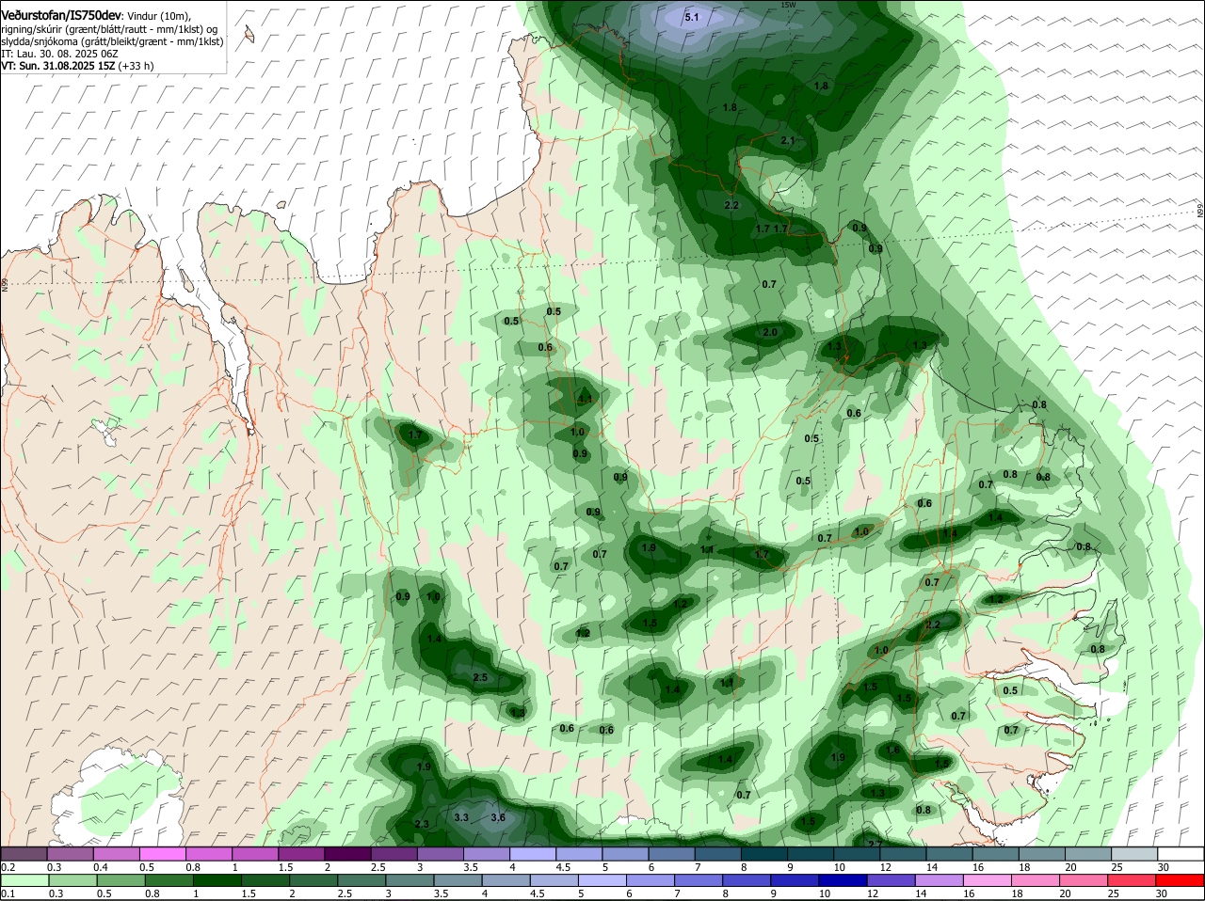Click the 5.1 precipitation value on the map
Viewport: 1205px width, 901px height.
pyautogui.click(x=692, y=17)
